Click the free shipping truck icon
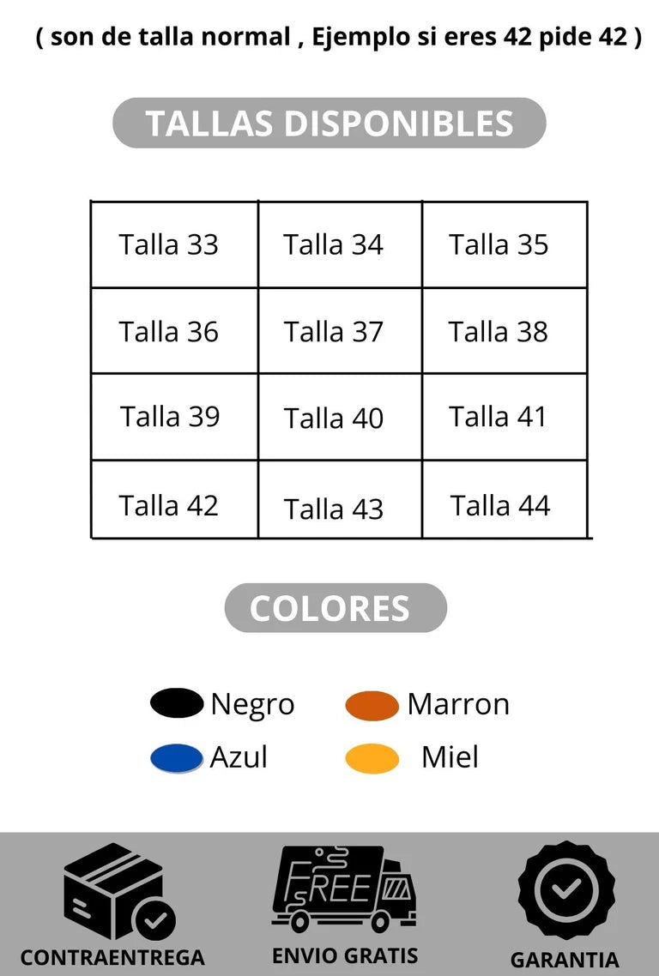This screenshot has width=659, height=976. [343, 889]
